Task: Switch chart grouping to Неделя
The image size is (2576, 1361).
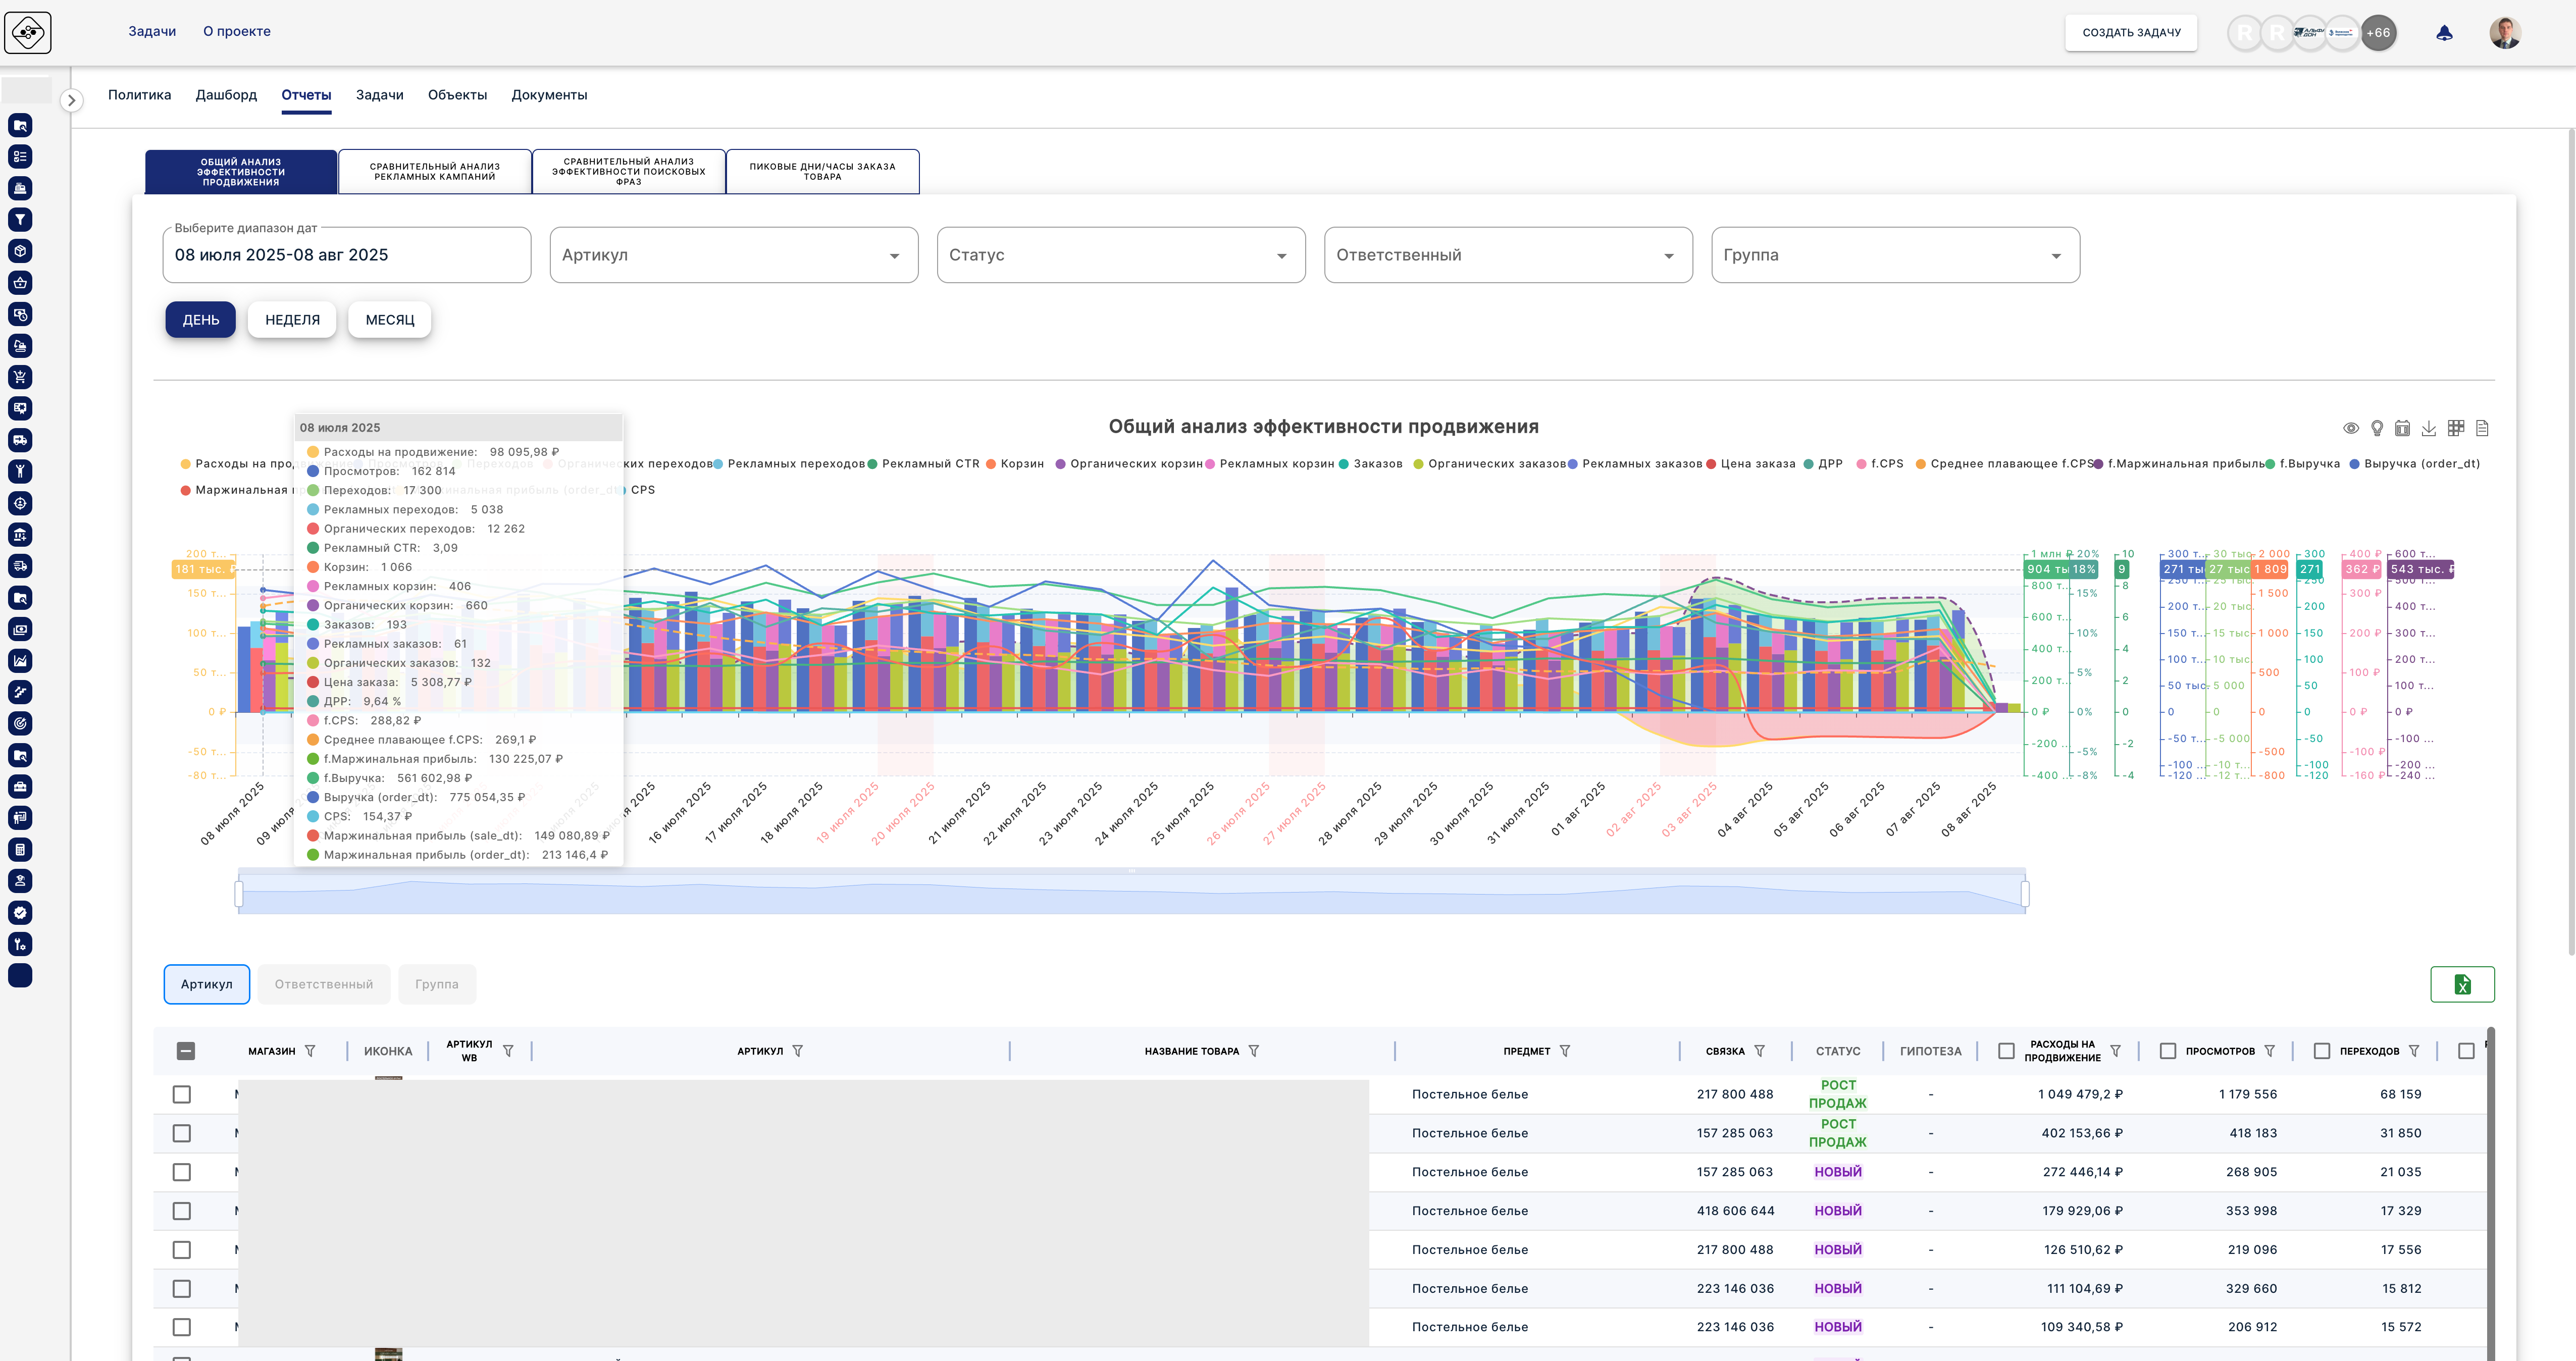Action: pos(292,320)
